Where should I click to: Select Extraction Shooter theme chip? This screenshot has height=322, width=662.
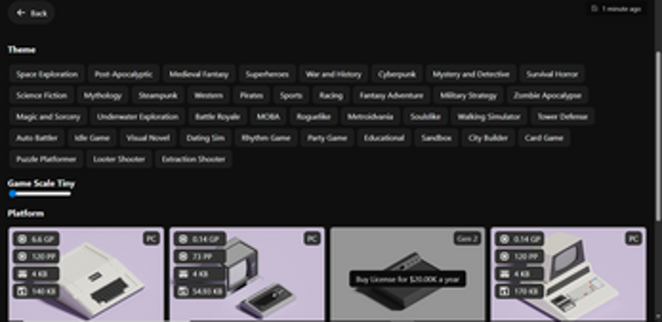point(194,159)
